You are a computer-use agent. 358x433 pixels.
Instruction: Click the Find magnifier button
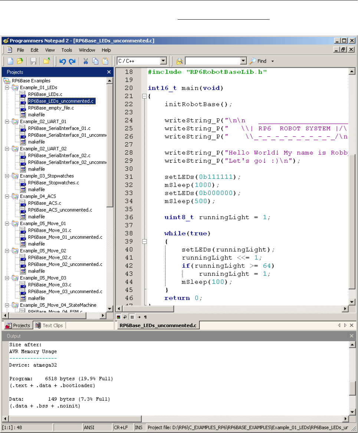tap(258, 61)
